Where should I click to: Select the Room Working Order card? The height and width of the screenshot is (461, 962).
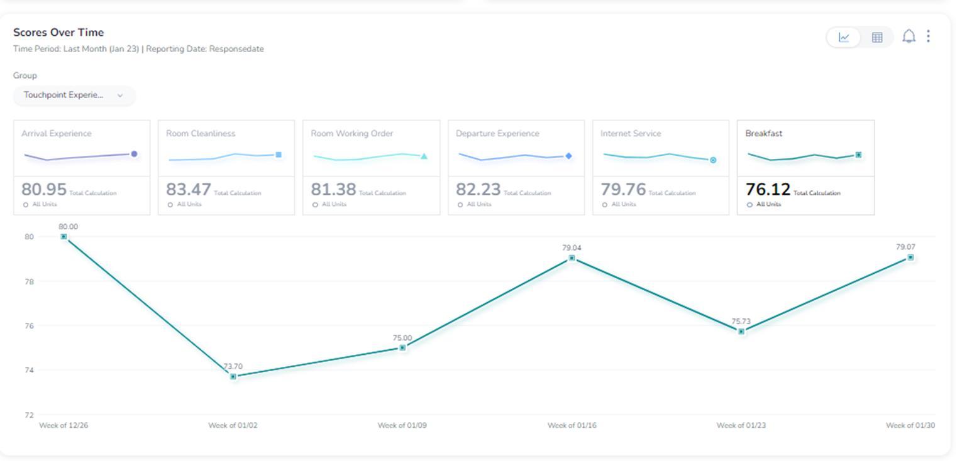coord(372,168)
